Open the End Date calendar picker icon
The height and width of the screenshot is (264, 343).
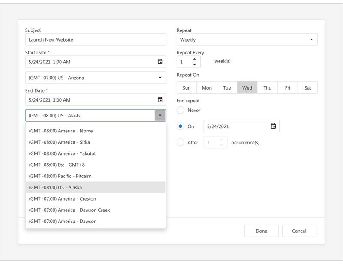click(x=159, y=99)
